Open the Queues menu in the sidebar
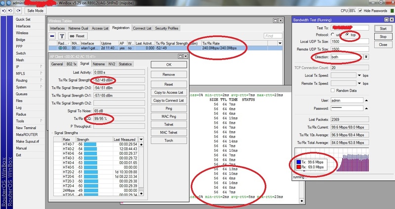The width and height of the screenshot is (395, 209). pos(22,94)
